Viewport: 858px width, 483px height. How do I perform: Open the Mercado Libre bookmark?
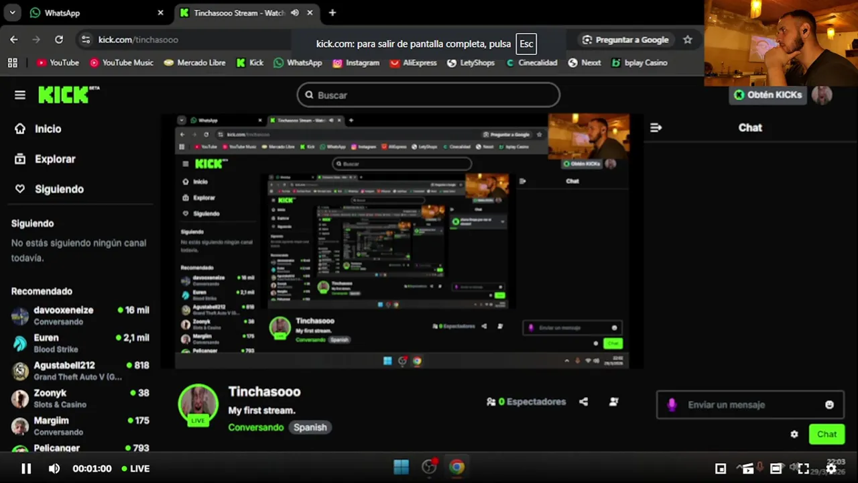(x=194, y=62)
